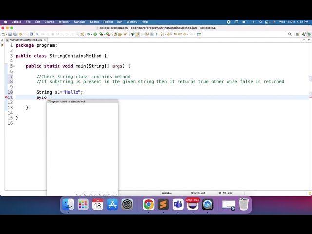Open the File menu
Viewport: 312px width, 234px height.
pyautogui.click(x=28, y=22)
